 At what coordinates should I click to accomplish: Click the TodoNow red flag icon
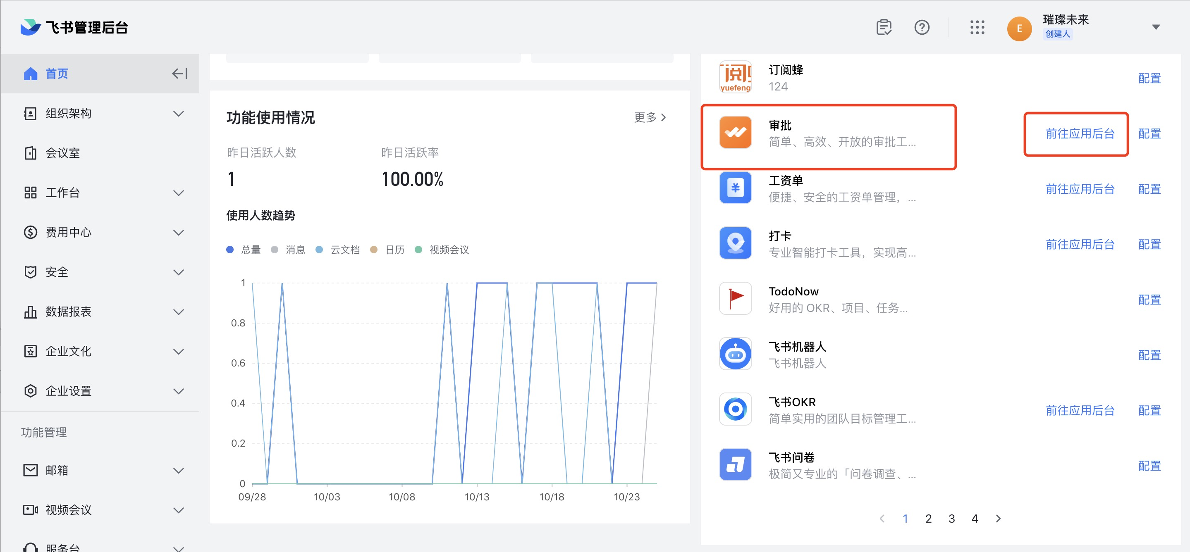pyautogui.click(x=735, y=299)
